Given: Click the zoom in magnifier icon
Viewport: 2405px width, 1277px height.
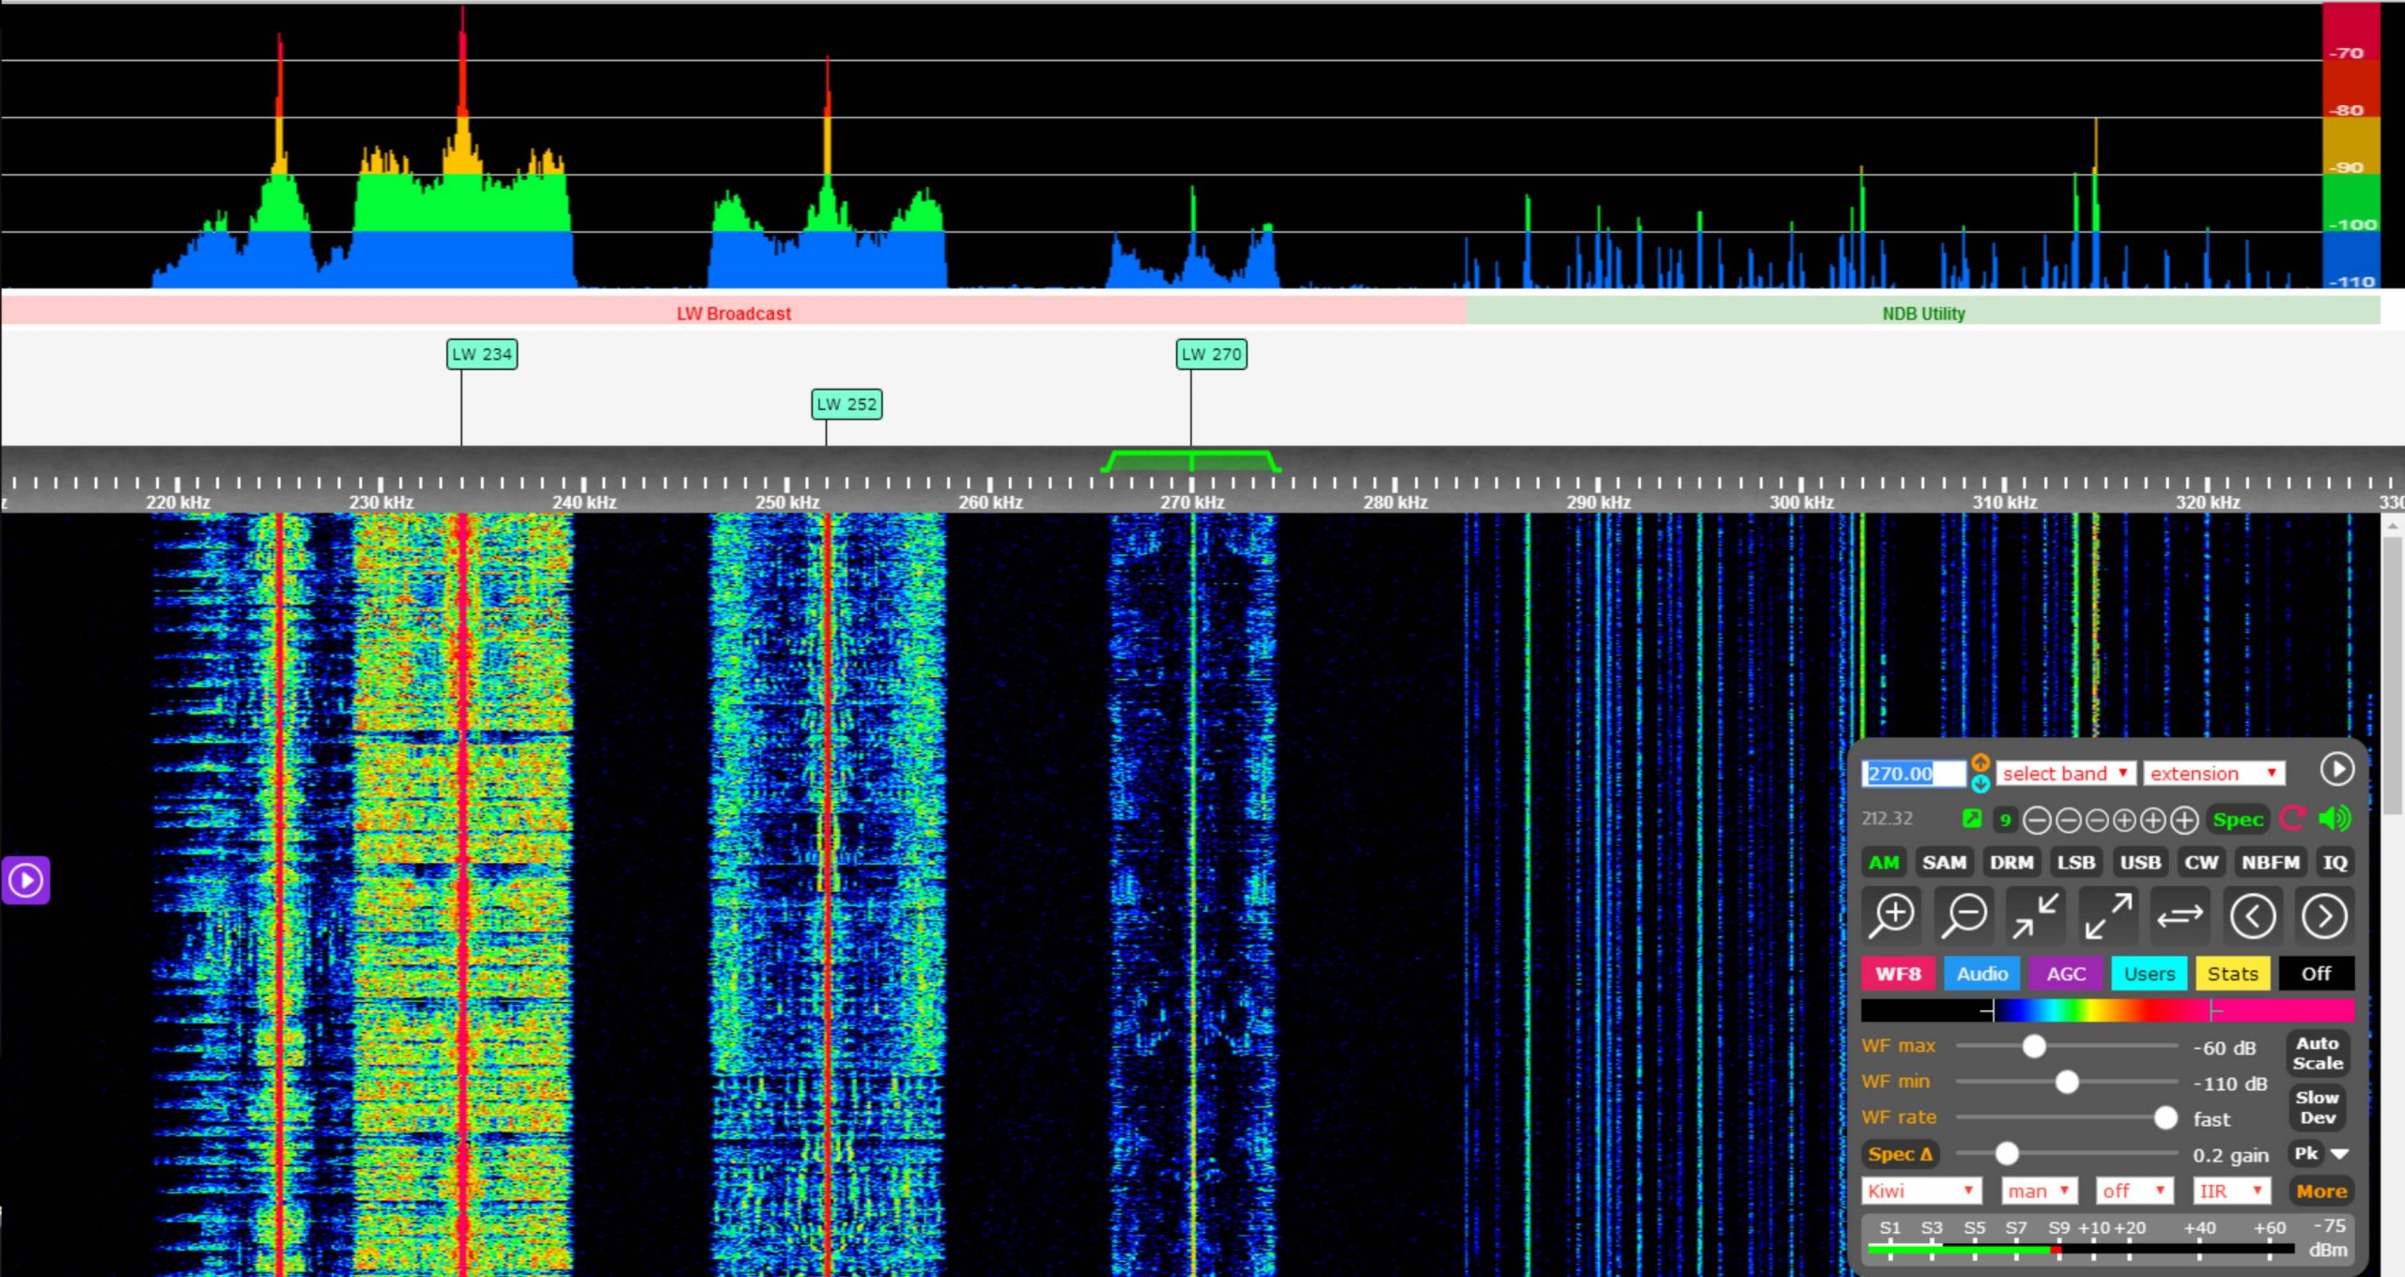Looking at the screenshot, I should [1893, 915].
